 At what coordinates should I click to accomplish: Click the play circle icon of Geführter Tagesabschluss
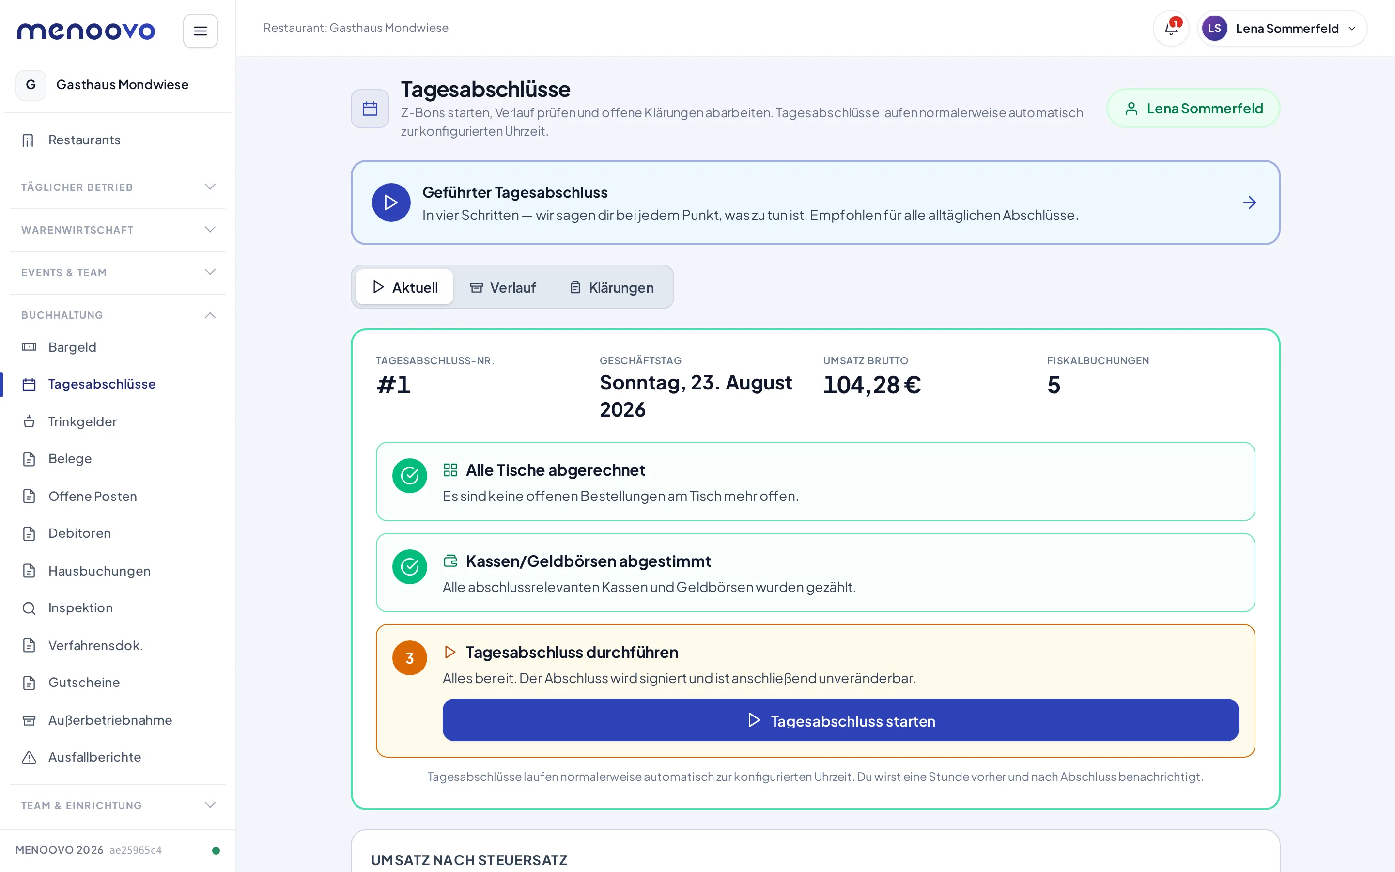click(391, 202)
